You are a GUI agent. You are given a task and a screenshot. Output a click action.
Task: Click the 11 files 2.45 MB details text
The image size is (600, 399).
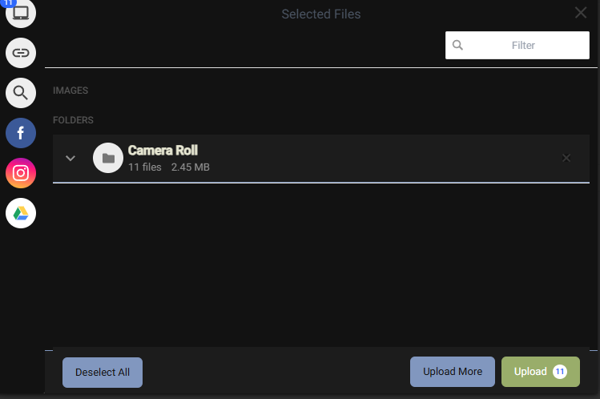point(169,167)
